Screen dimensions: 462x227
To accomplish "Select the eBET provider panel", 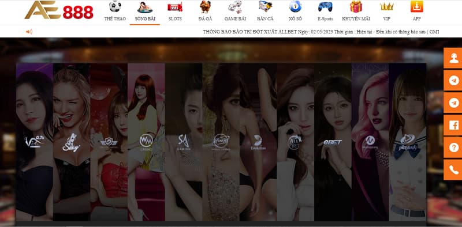I will (333, 142).
